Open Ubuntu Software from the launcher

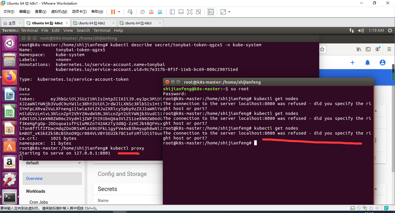click(10, 146)
